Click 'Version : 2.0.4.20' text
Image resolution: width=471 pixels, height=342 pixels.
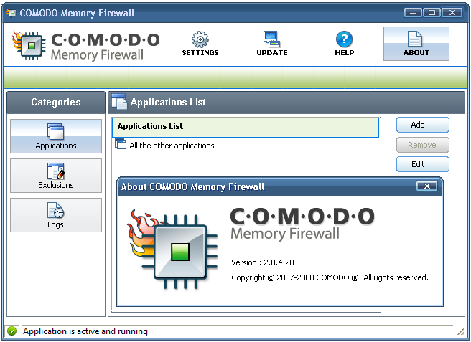pyautogui.click(x=263, y=262)
